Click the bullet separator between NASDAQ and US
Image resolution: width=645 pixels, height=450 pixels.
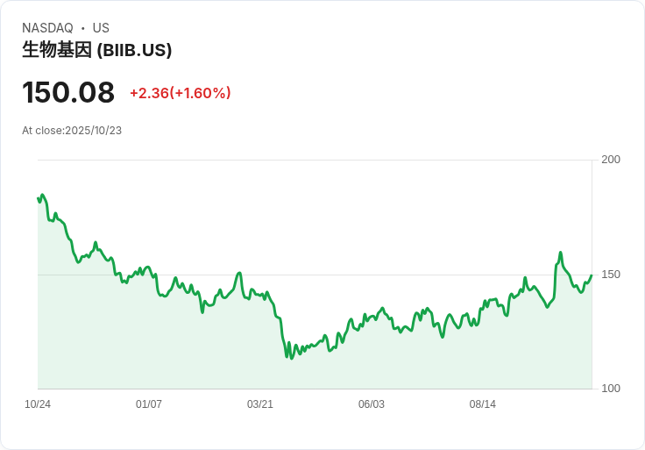coord(82,28)
